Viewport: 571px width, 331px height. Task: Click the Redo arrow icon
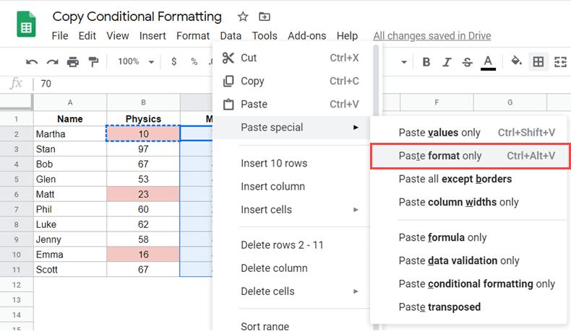(x=52, y=62)
